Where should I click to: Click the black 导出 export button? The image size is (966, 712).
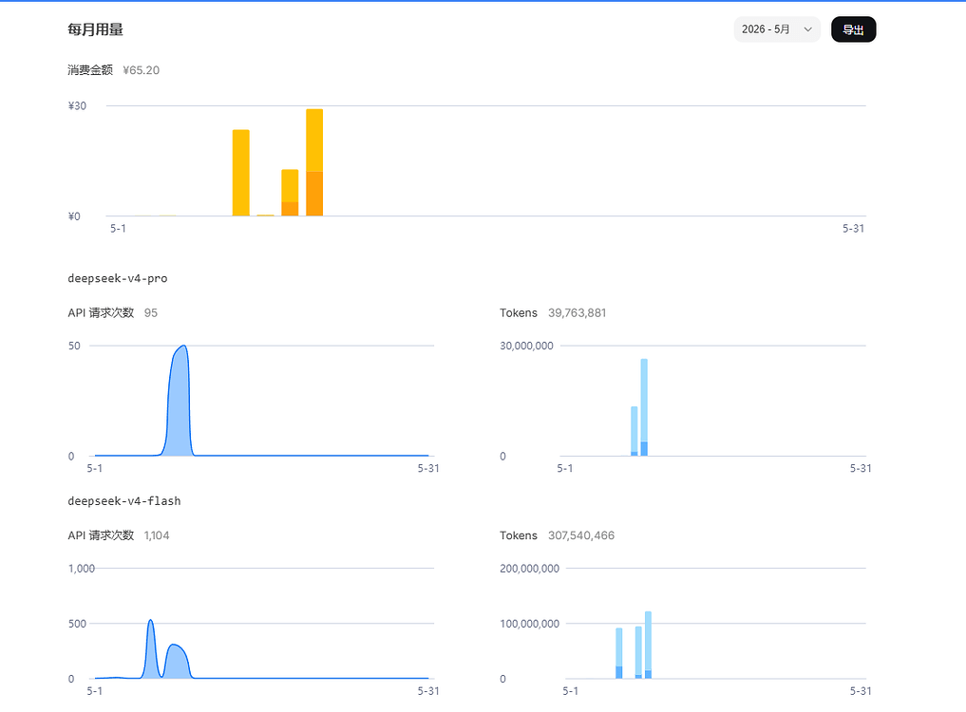853,29
